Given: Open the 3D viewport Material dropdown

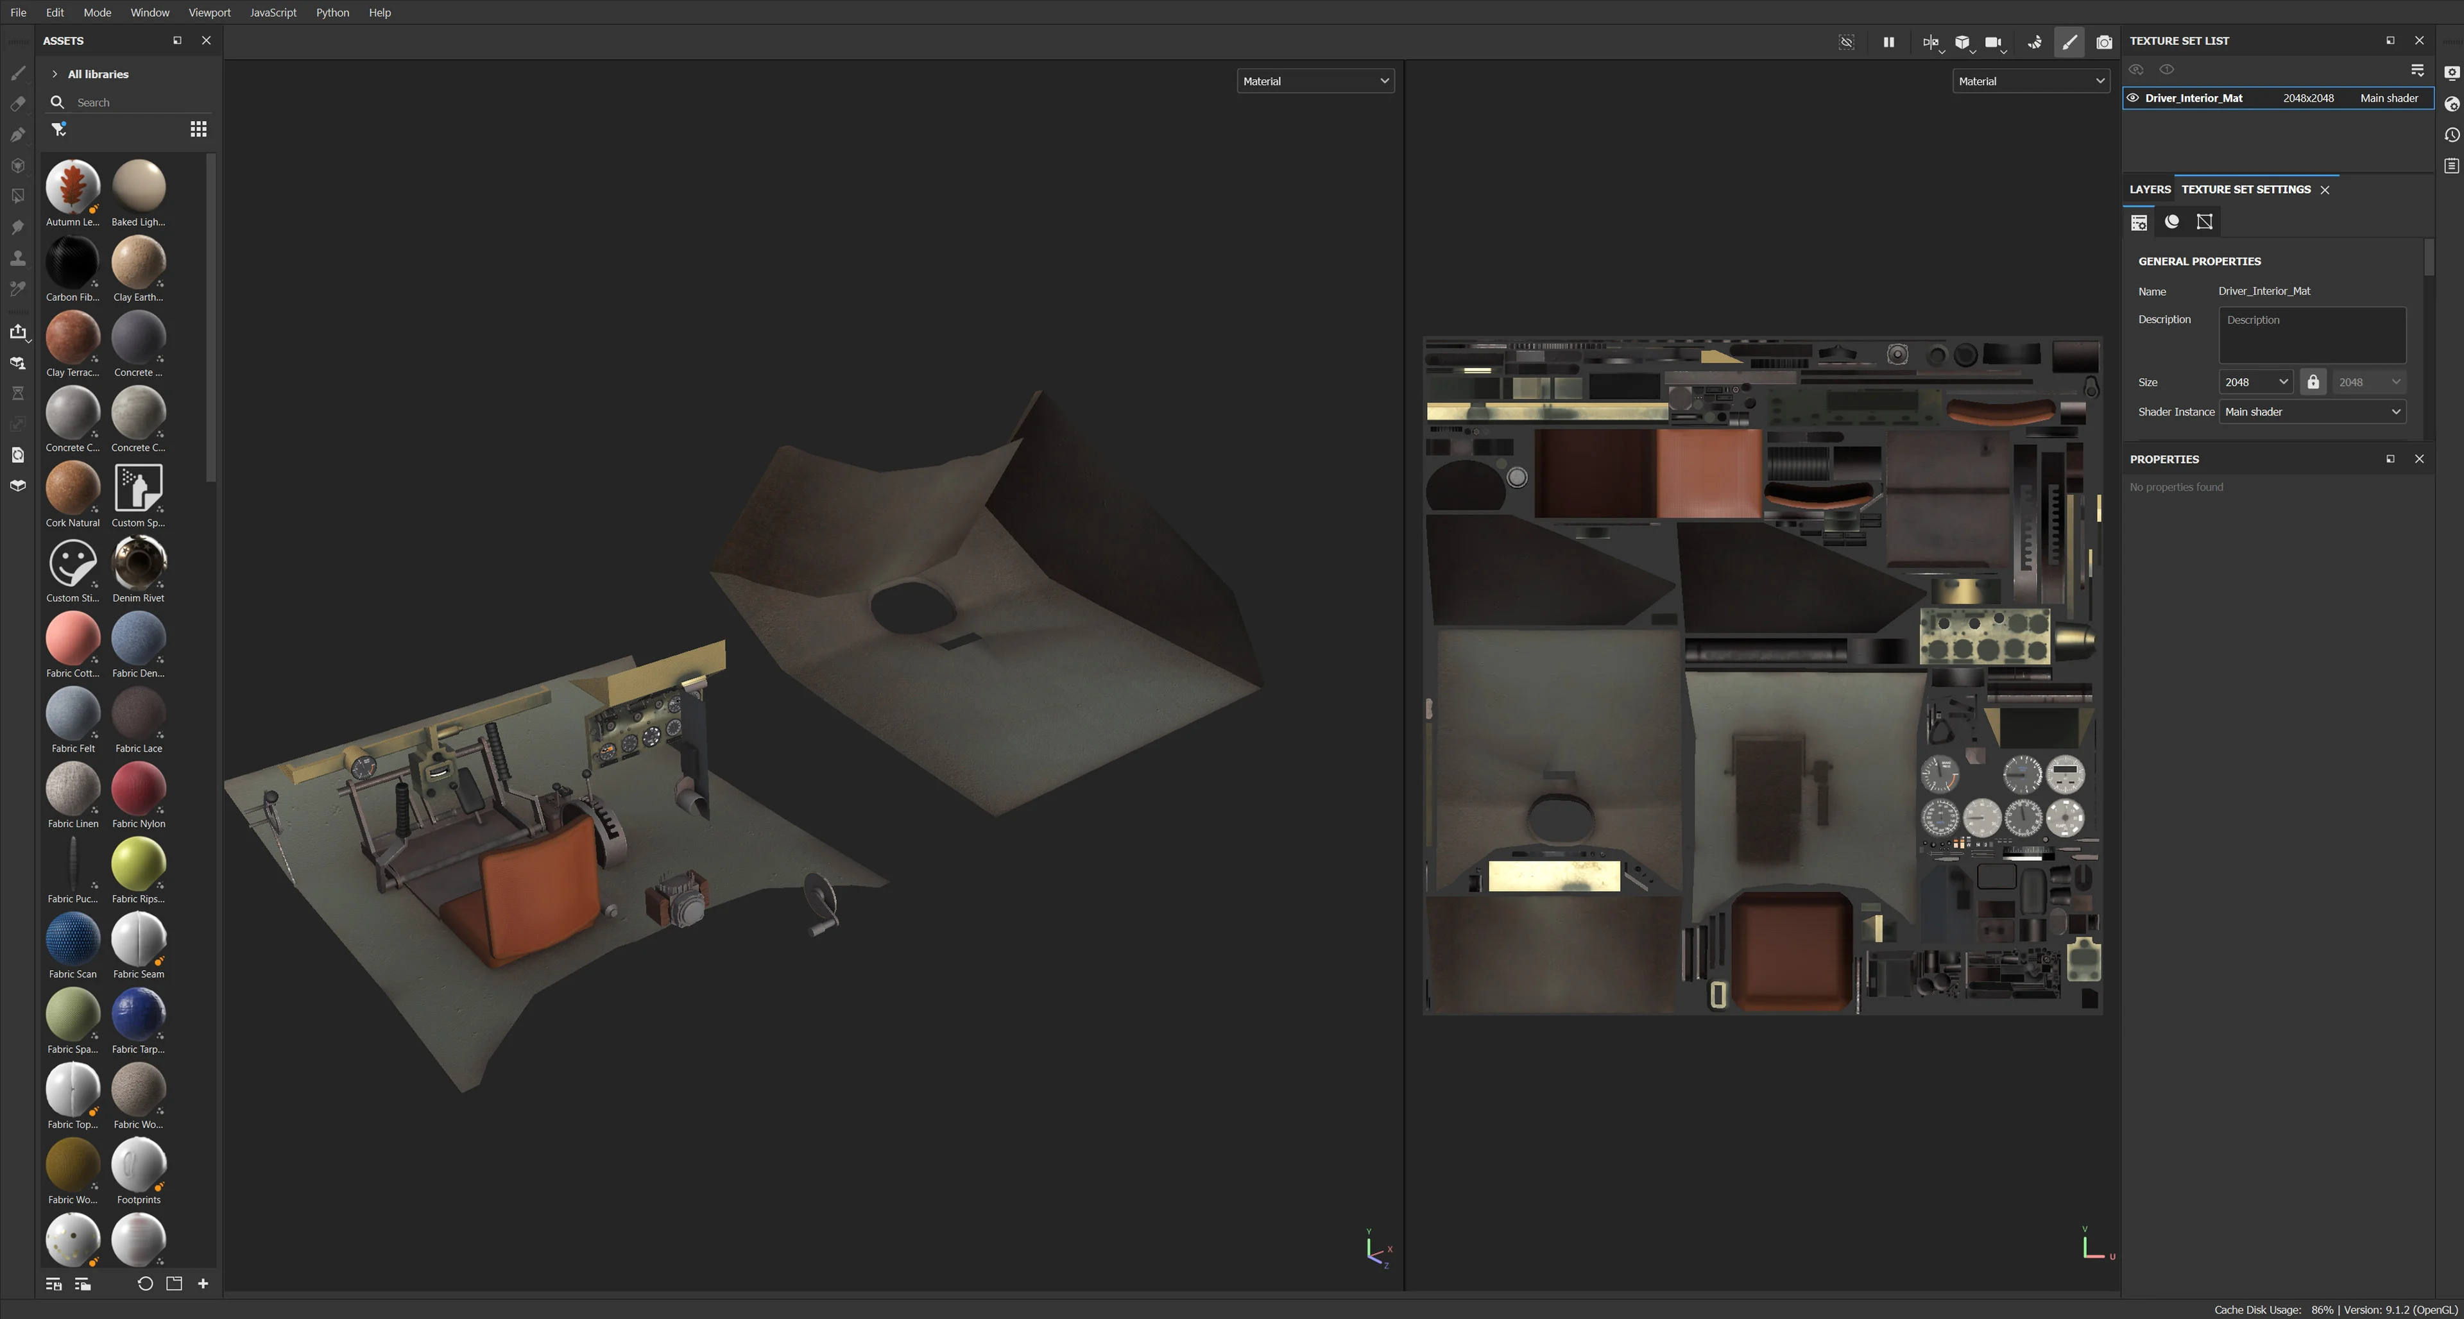Looking at the screenshot, I should pyautogui.click(x=1315, y=81).
